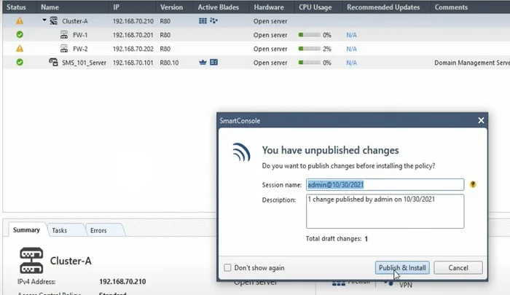Screen dimensions: 510x295
Task: Click the SmartConsole dialog wave logo
Action: 242,152
